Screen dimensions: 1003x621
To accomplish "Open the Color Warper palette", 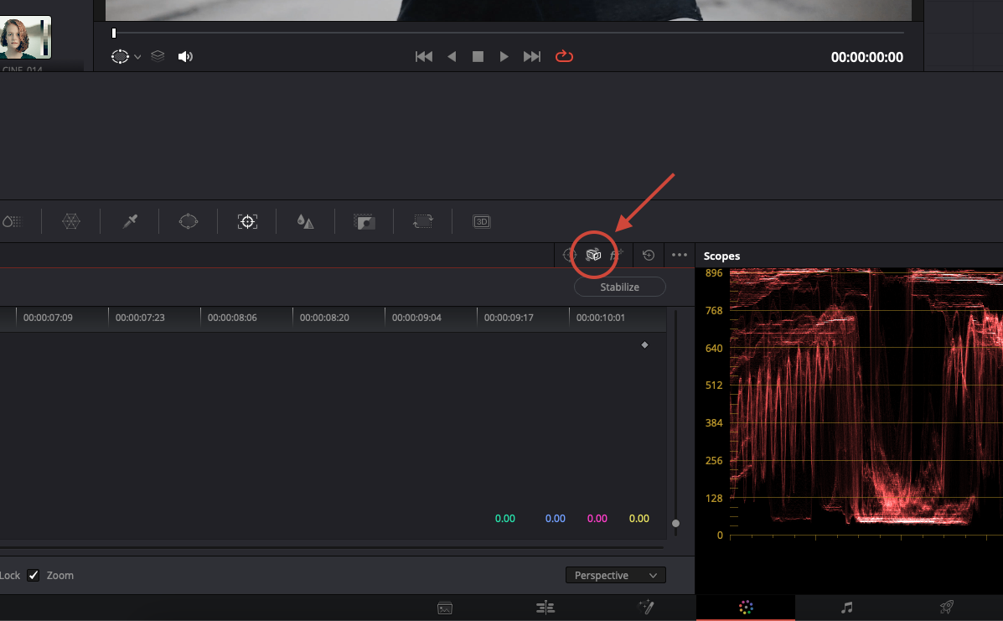I will [x=71, y=221].
